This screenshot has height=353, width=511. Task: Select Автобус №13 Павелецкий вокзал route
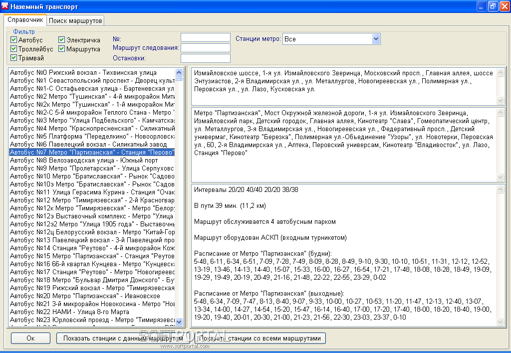click(92, 240)
